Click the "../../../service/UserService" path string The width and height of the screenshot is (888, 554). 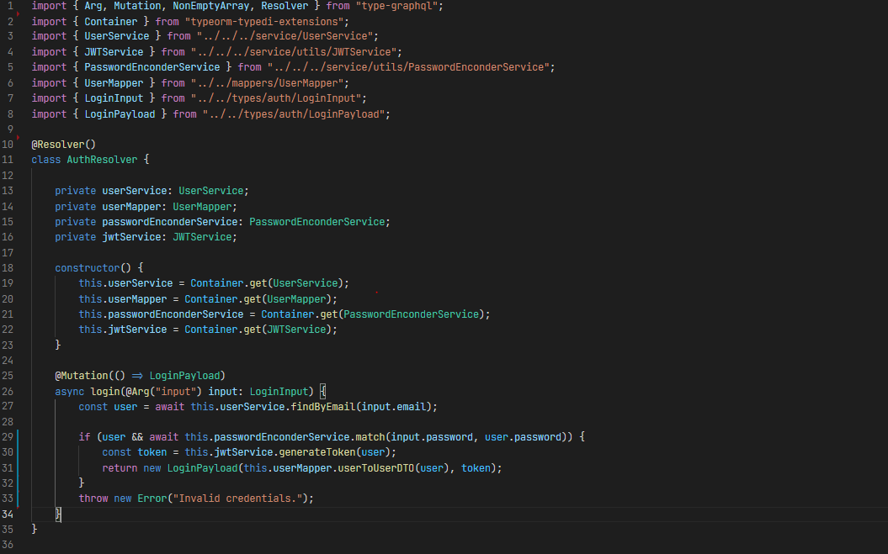284,36
